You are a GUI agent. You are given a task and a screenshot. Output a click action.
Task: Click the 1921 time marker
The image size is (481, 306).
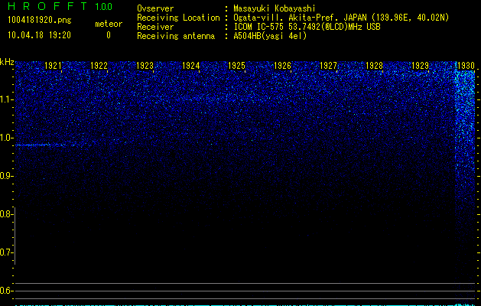[x=53, y=65]
